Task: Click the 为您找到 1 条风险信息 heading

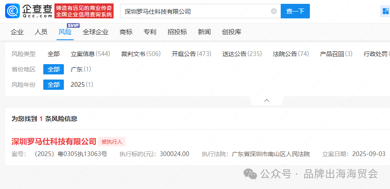Action: [x=44, y=119]
